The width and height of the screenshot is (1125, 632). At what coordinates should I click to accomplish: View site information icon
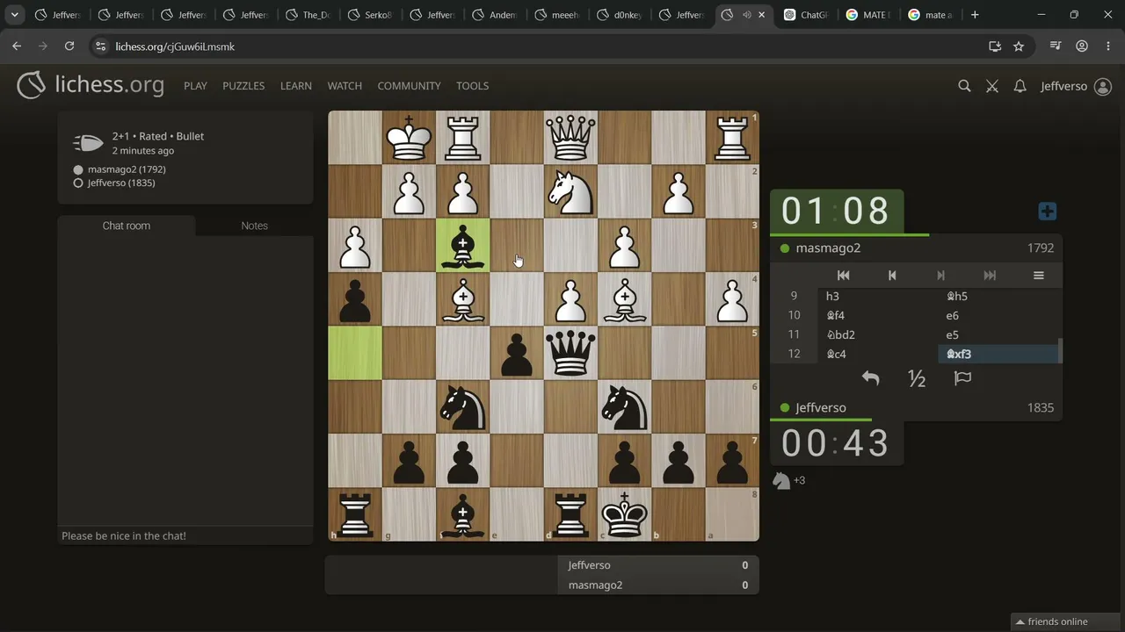(100, 47)
